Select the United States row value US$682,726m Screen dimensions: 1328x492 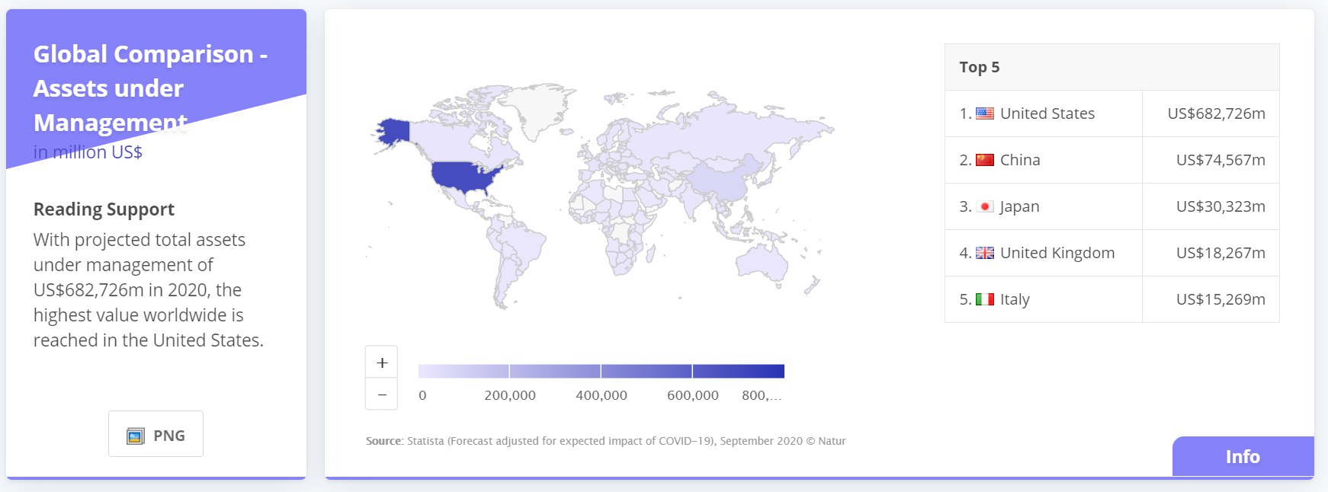(x=1216, y=113)
